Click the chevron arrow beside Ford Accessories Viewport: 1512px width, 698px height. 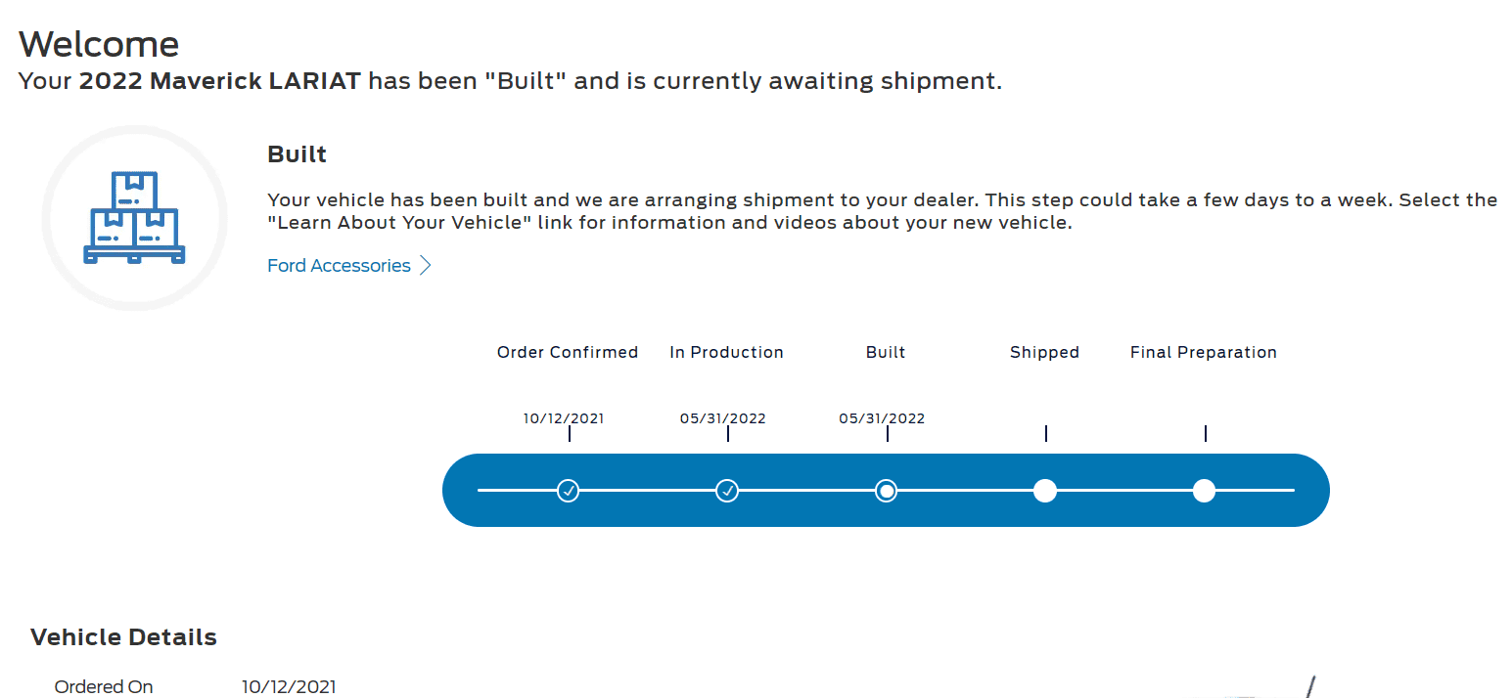(x=425, y=266)
